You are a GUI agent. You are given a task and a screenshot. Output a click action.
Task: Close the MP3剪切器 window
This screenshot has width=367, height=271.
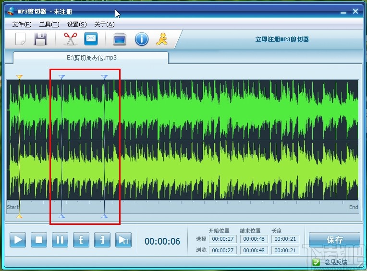point(355,11)
